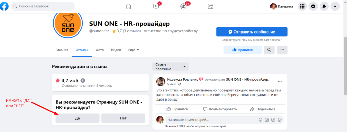The image size is (347, 132).
Task: Switch to the Фото tab
Action: (x=100, y=50)
